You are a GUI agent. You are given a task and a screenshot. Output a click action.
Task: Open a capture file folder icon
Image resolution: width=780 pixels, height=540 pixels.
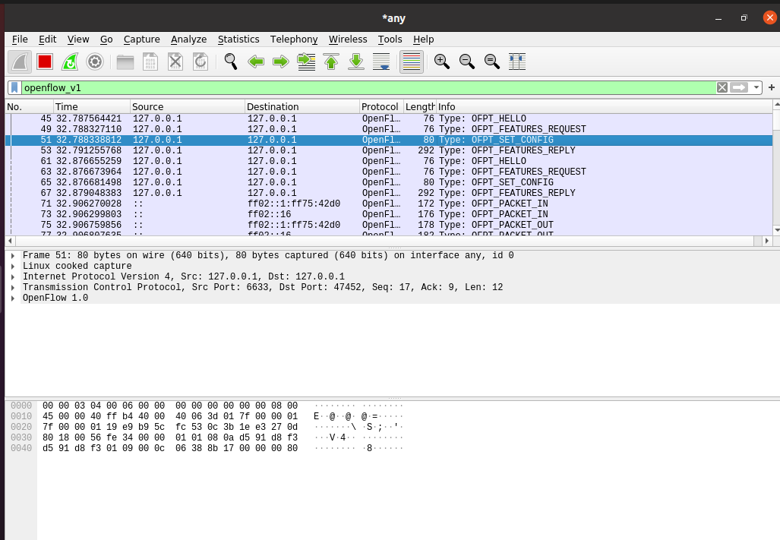125,62
